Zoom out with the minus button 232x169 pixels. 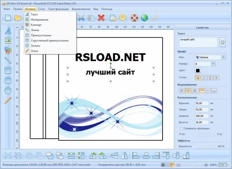coord(178,165)
